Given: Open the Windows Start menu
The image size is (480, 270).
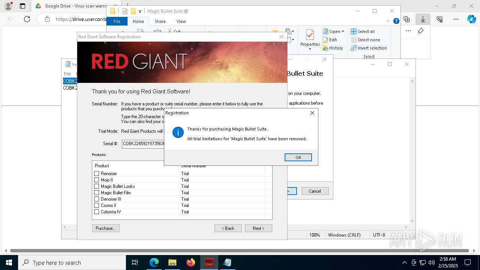Looking at the screenshot, I should (x=9, y=262).
